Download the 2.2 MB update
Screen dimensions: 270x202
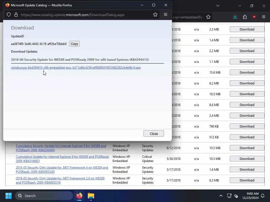click(x=247, y=51)
